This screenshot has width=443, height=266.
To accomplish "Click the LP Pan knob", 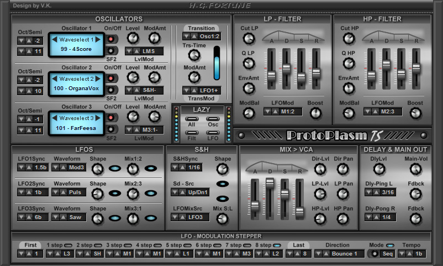I will pos(342,194).
